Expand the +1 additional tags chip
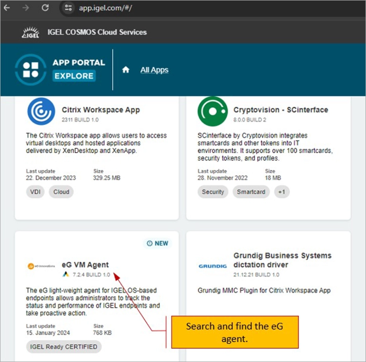Viewport: 366px width, 362px height. tap(282, 192)
